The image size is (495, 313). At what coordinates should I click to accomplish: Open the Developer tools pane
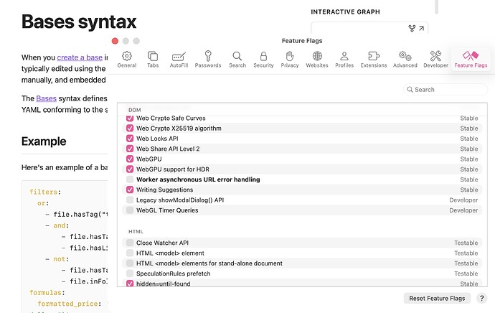tap(435, 59)
